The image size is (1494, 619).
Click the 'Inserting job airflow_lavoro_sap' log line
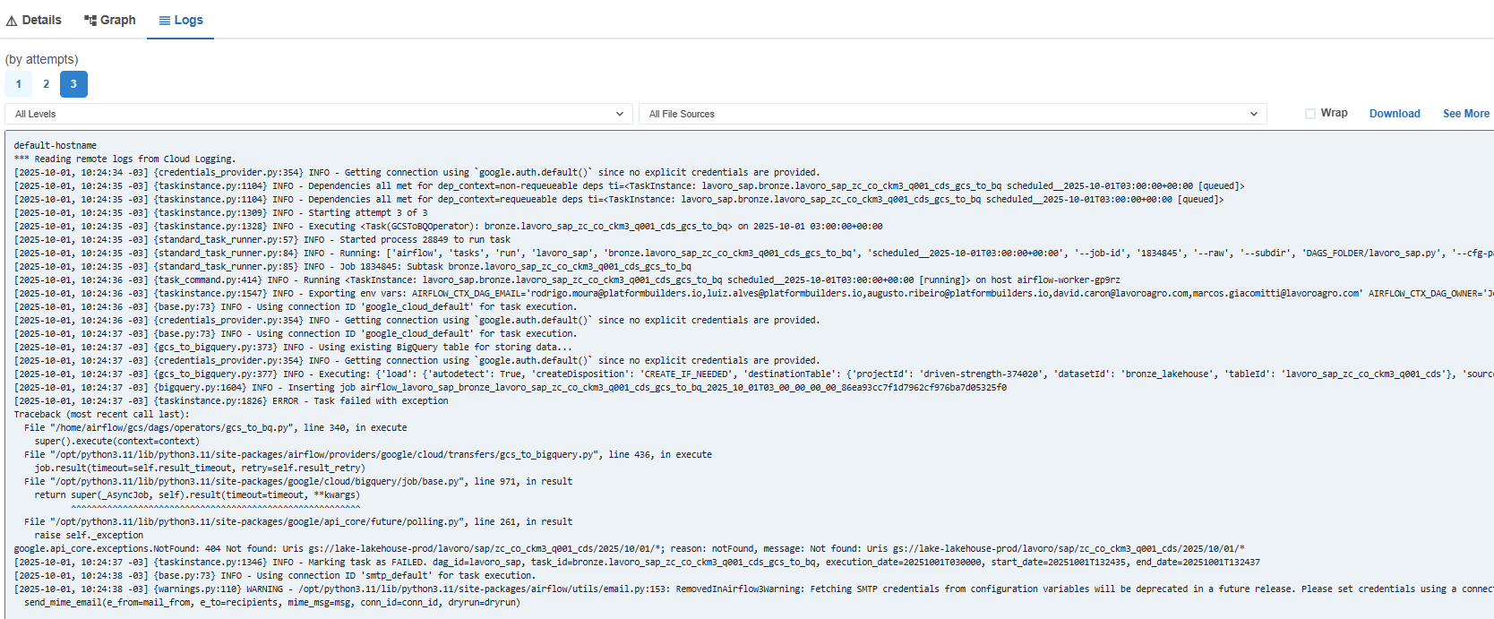coord(511,387)
